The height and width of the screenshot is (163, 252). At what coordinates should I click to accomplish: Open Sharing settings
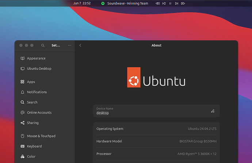[33, 123]
